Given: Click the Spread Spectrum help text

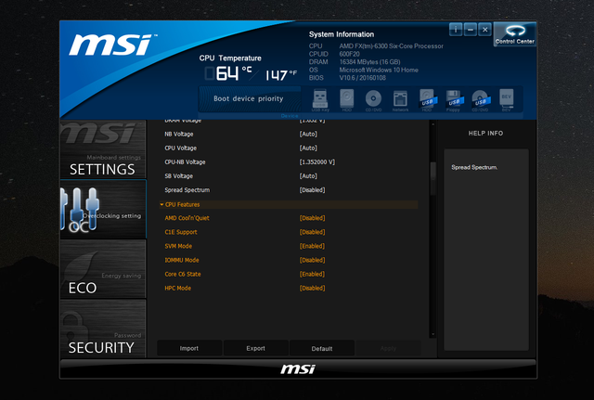Looking at the screenshot, I should (474, 167).
